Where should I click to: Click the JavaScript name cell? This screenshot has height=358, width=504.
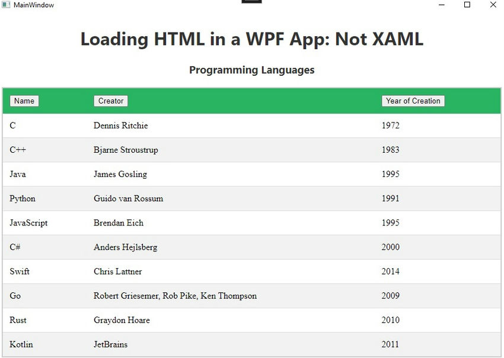(28, 222)
